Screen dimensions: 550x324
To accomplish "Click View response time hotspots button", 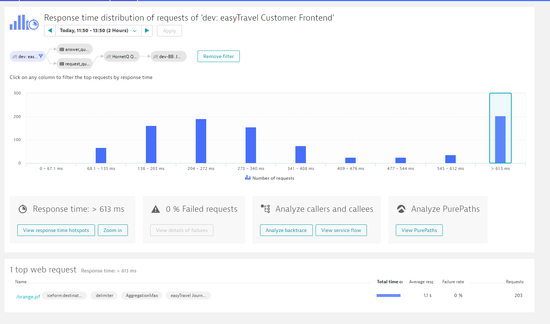I will tap(56, 230).
